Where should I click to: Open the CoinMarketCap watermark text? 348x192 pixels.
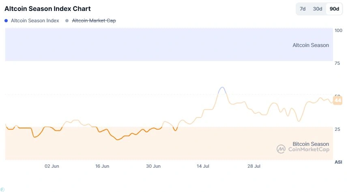click(309, 149)
